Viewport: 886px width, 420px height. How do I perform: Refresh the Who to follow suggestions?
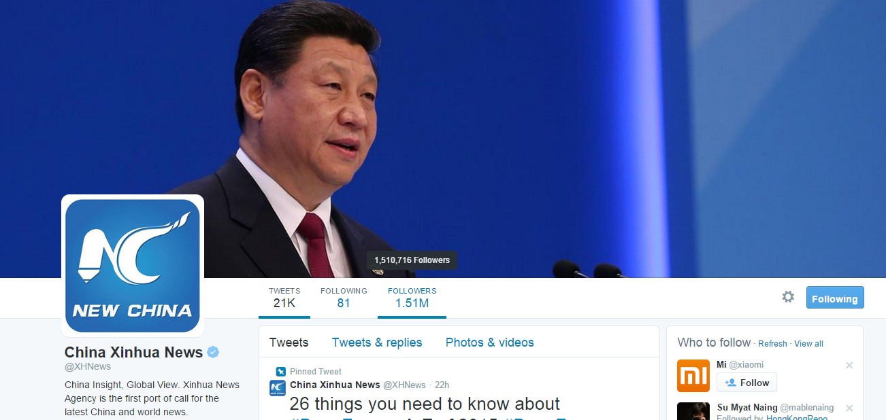(772, 344)
